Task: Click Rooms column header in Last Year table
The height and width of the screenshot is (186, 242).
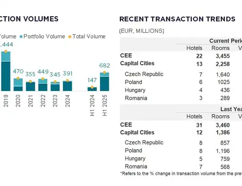Action: (221, 116)
